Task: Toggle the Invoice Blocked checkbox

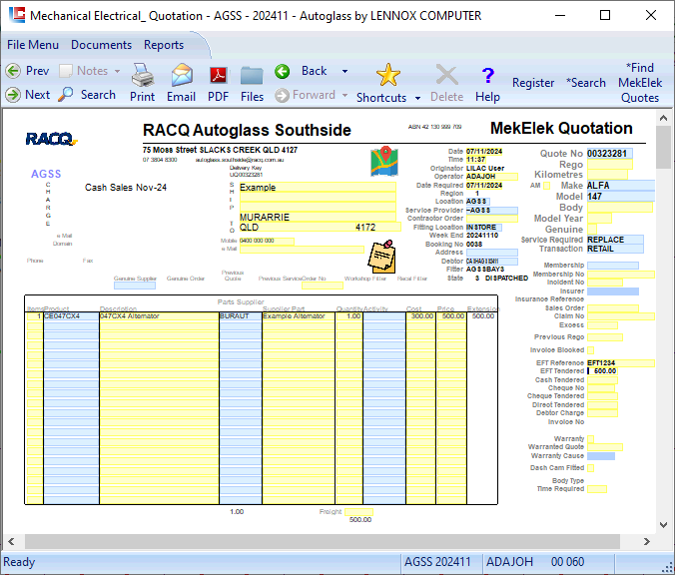Action: click(591, 350)
